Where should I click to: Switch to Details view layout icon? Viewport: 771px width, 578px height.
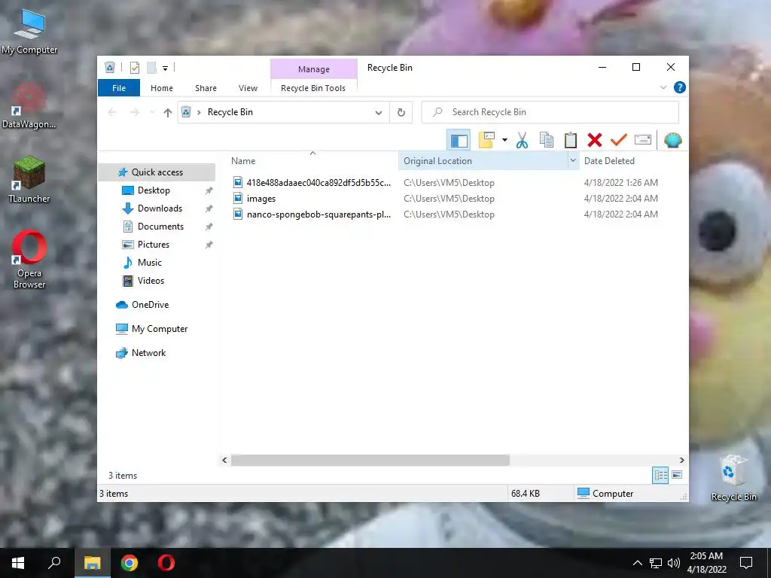pos(660,475)
